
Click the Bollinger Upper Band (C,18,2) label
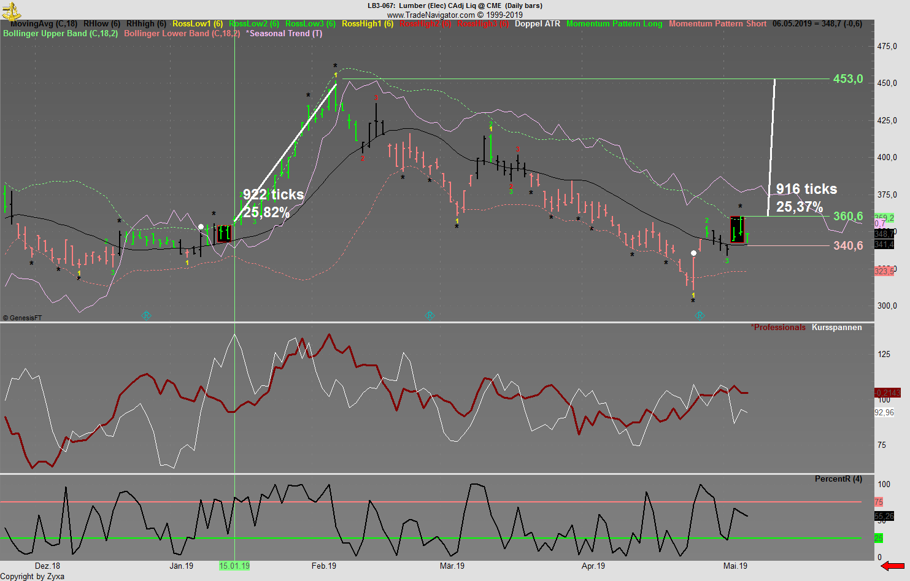(60, 34)
